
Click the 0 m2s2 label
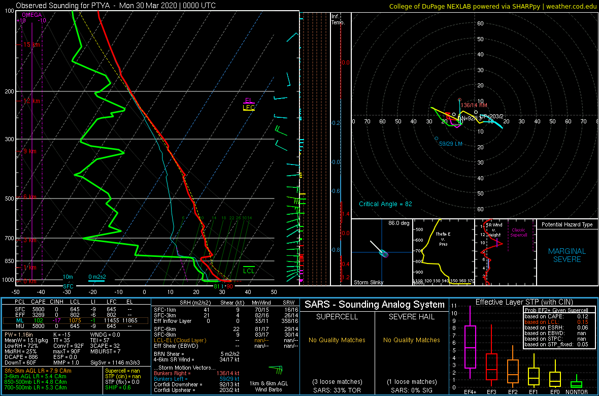pyautogui.click(x=97, y=277)
